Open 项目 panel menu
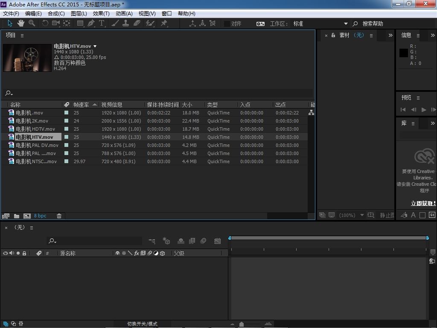Image resolution: width=437 pixels, height=328 pixels. coord(22,35)
